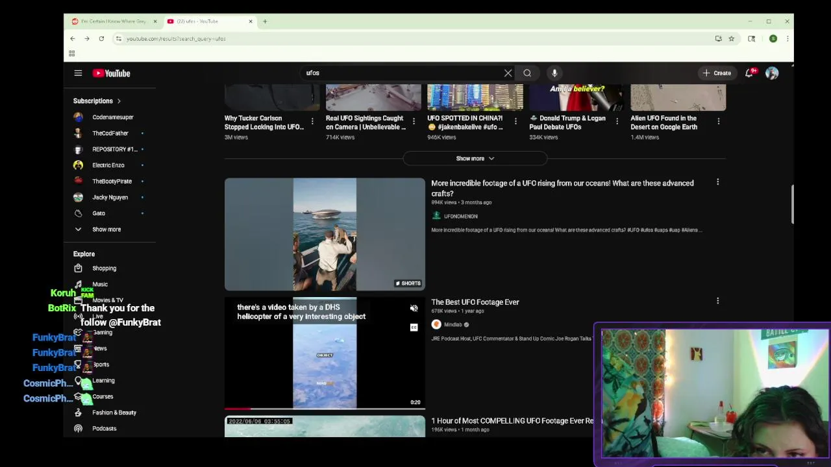Click the browser address bar URL
The image size is (831, 467).
pyautogui.click(x=176, y=39)
